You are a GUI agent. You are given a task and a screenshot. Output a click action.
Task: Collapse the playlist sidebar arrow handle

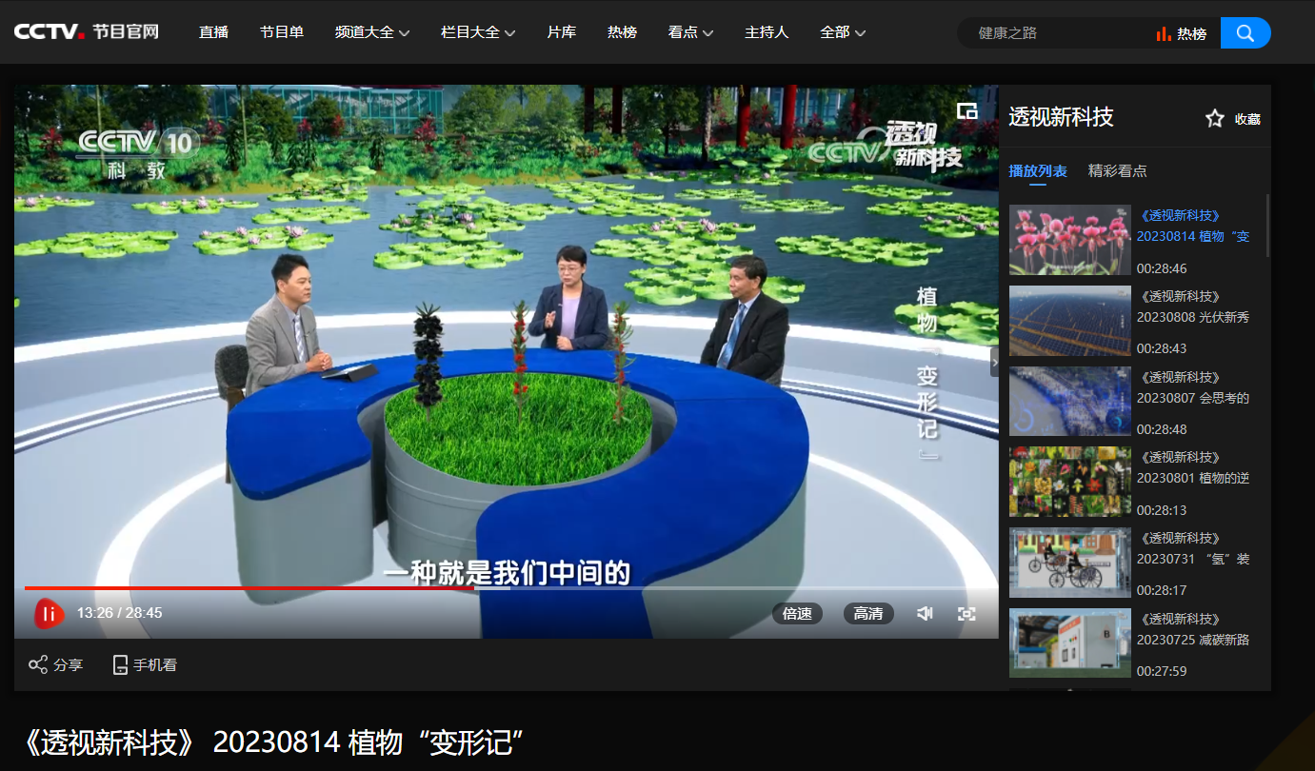point(994,361)
